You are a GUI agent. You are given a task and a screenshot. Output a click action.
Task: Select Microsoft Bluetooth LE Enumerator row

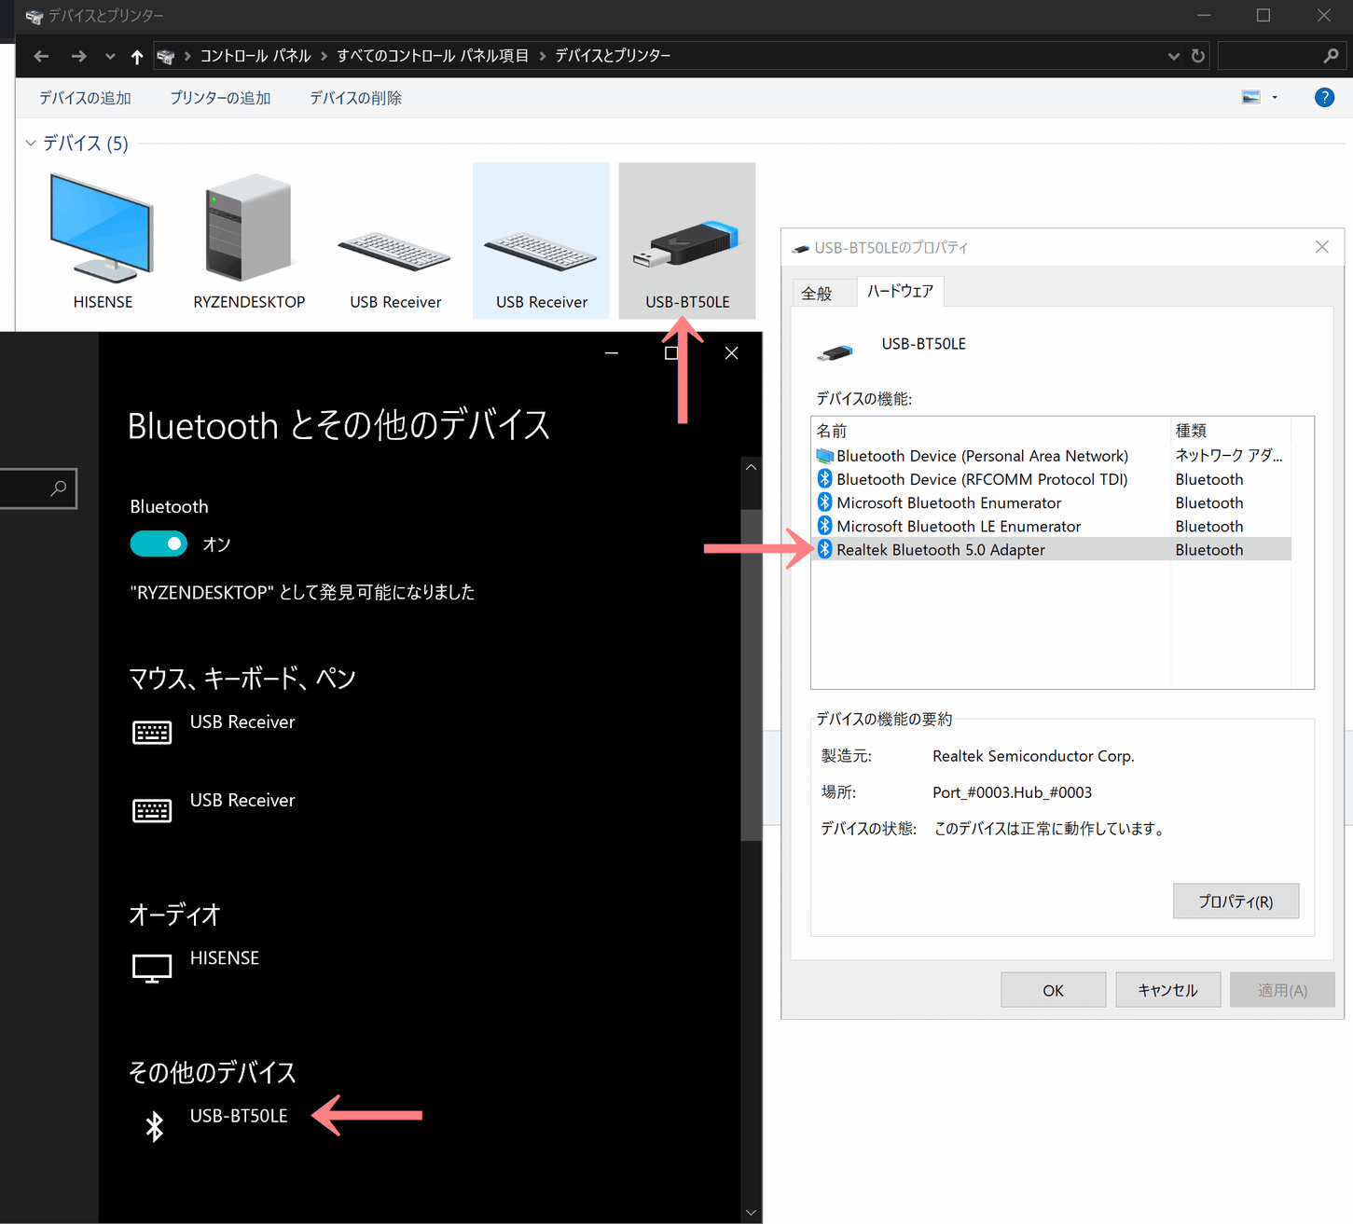(1051, 527)
